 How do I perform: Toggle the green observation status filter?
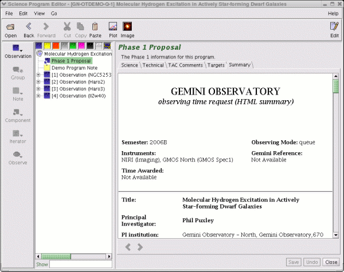(x=73, y=46)
